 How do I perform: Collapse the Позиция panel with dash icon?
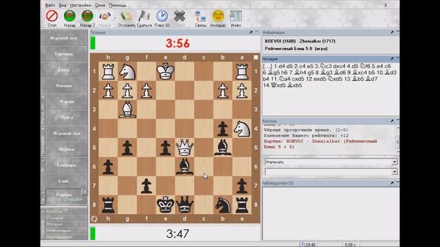pos(257,32)
